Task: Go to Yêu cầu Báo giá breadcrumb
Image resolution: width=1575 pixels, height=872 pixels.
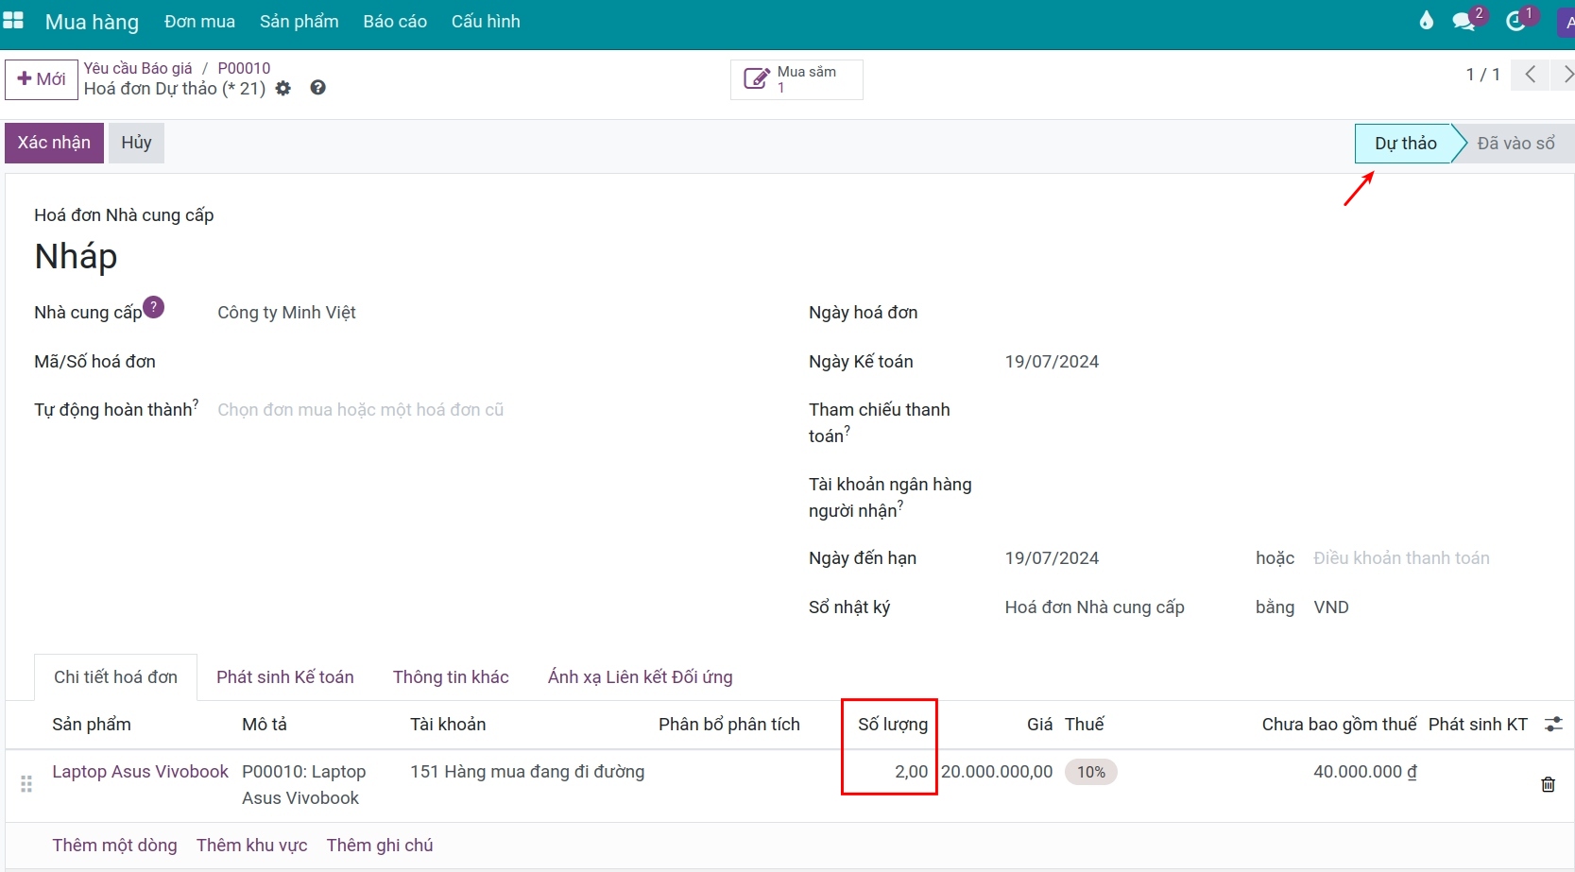Action: point(138,68)
